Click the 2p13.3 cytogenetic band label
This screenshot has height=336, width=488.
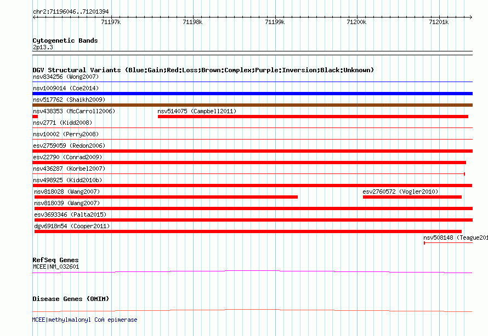coord(43,48)
